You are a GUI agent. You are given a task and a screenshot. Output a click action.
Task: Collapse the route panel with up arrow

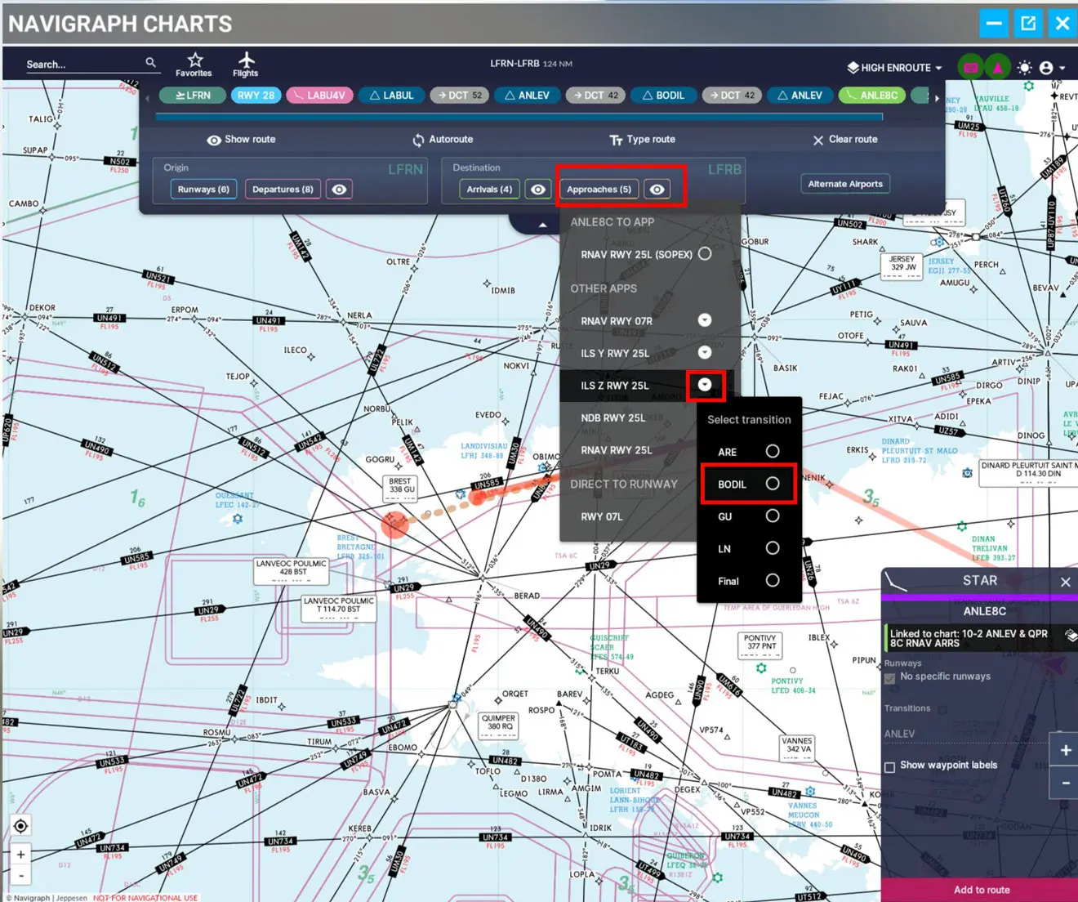tap(542, 225)
